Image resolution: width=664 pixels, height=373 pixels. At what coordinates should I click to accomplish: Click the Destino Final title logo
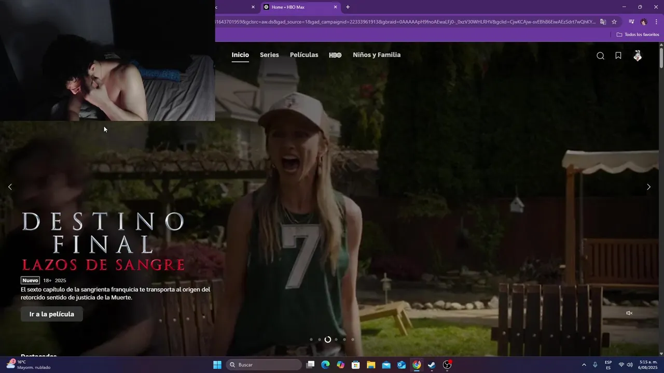[103, 241]
